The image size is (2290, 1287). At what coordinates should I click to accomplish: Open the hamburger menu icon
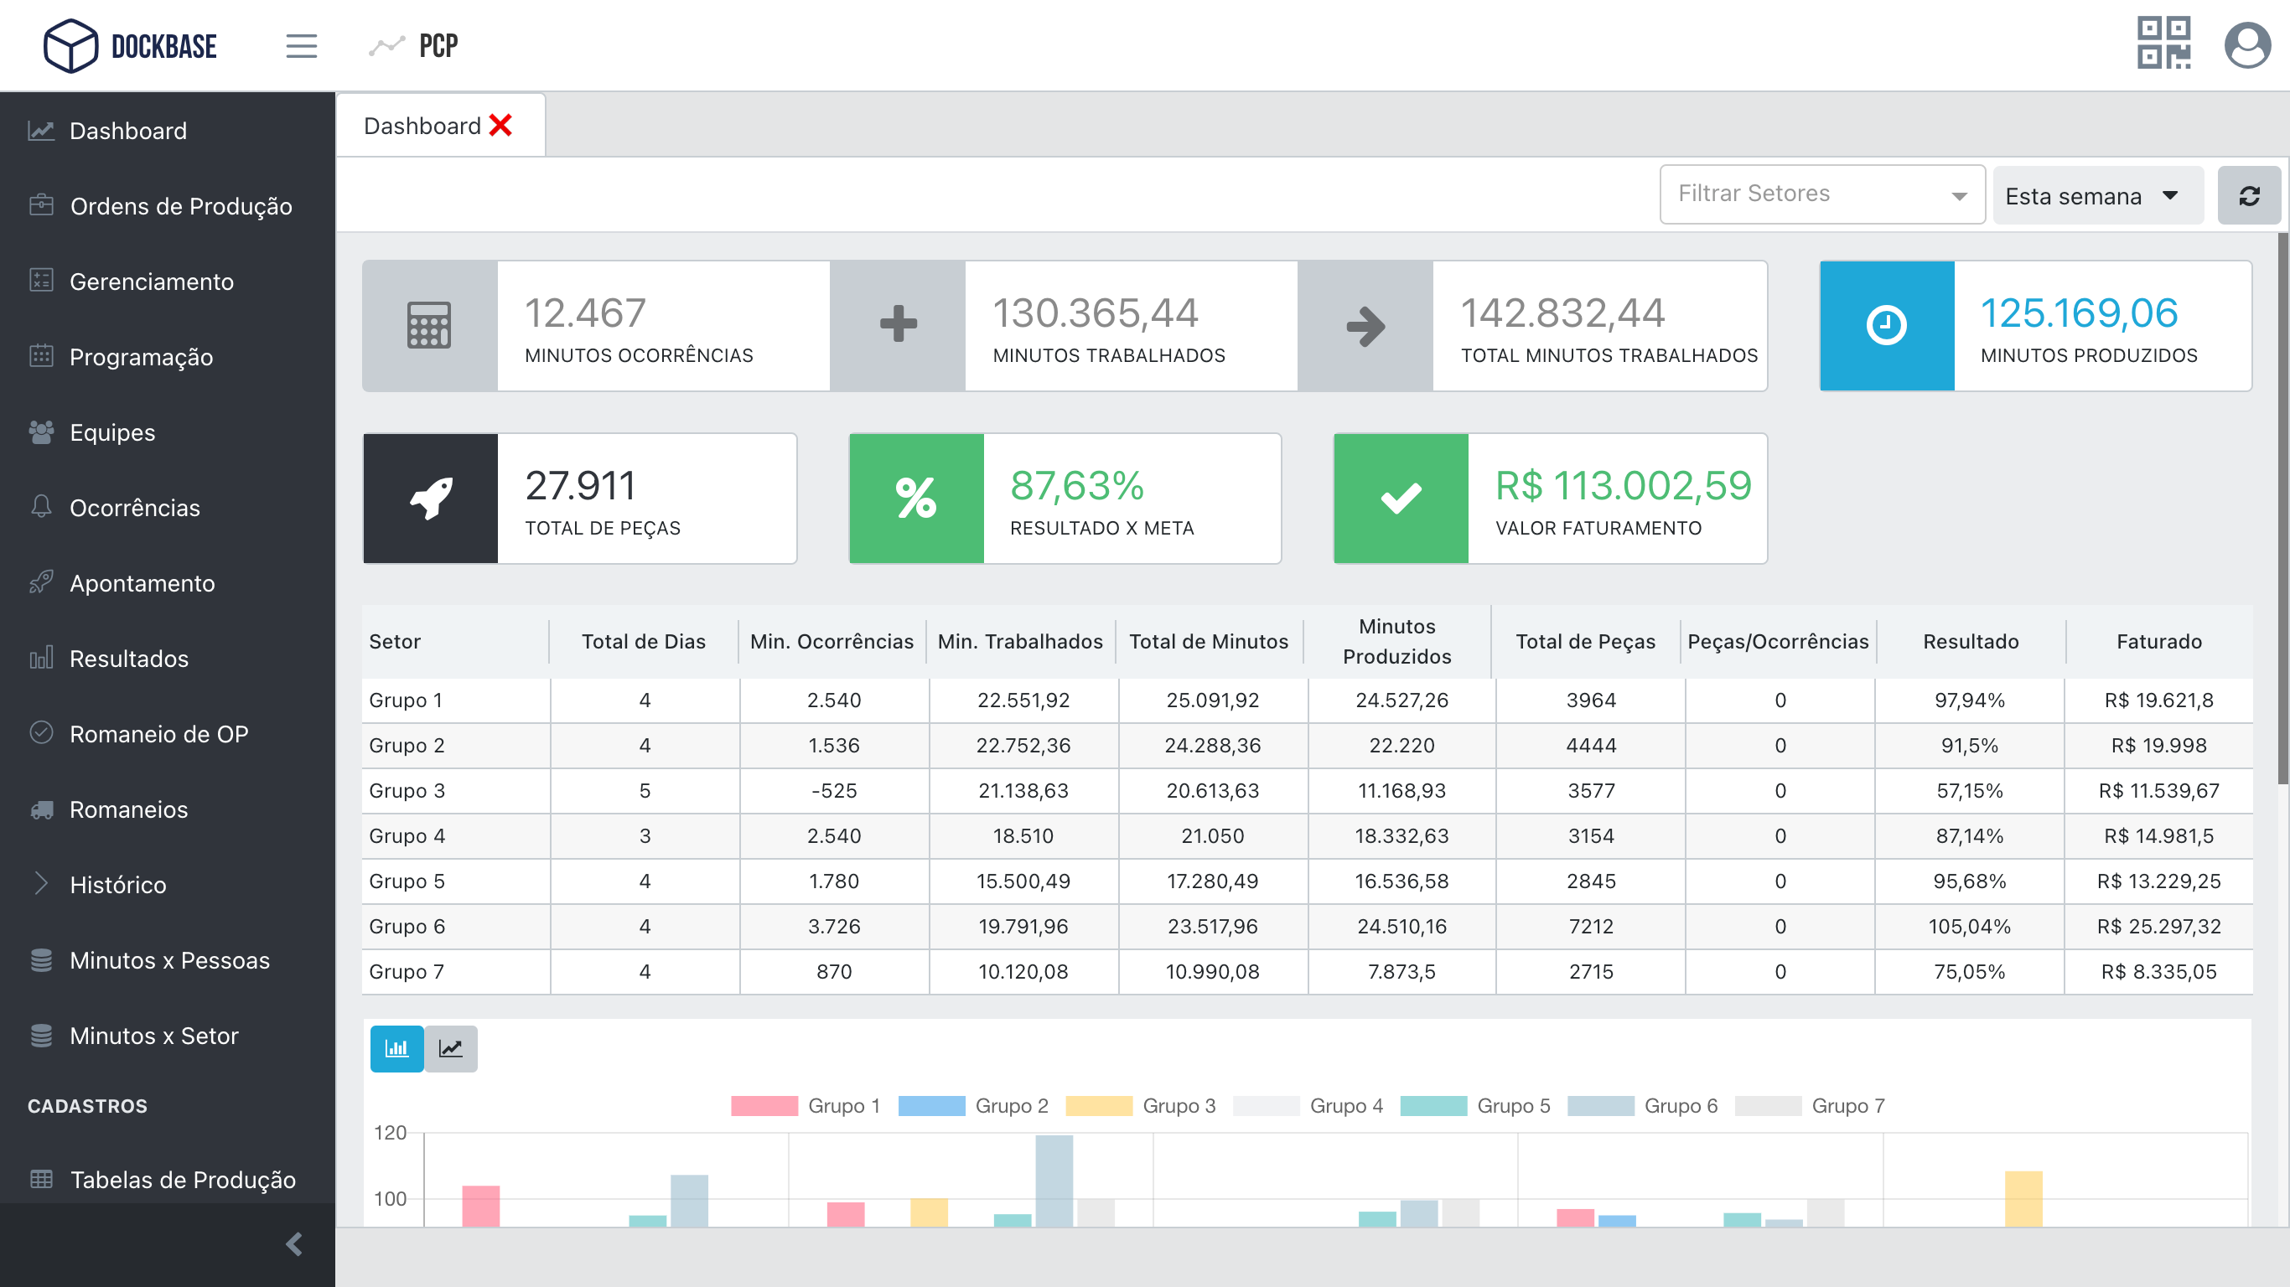(x=302, y=45)
